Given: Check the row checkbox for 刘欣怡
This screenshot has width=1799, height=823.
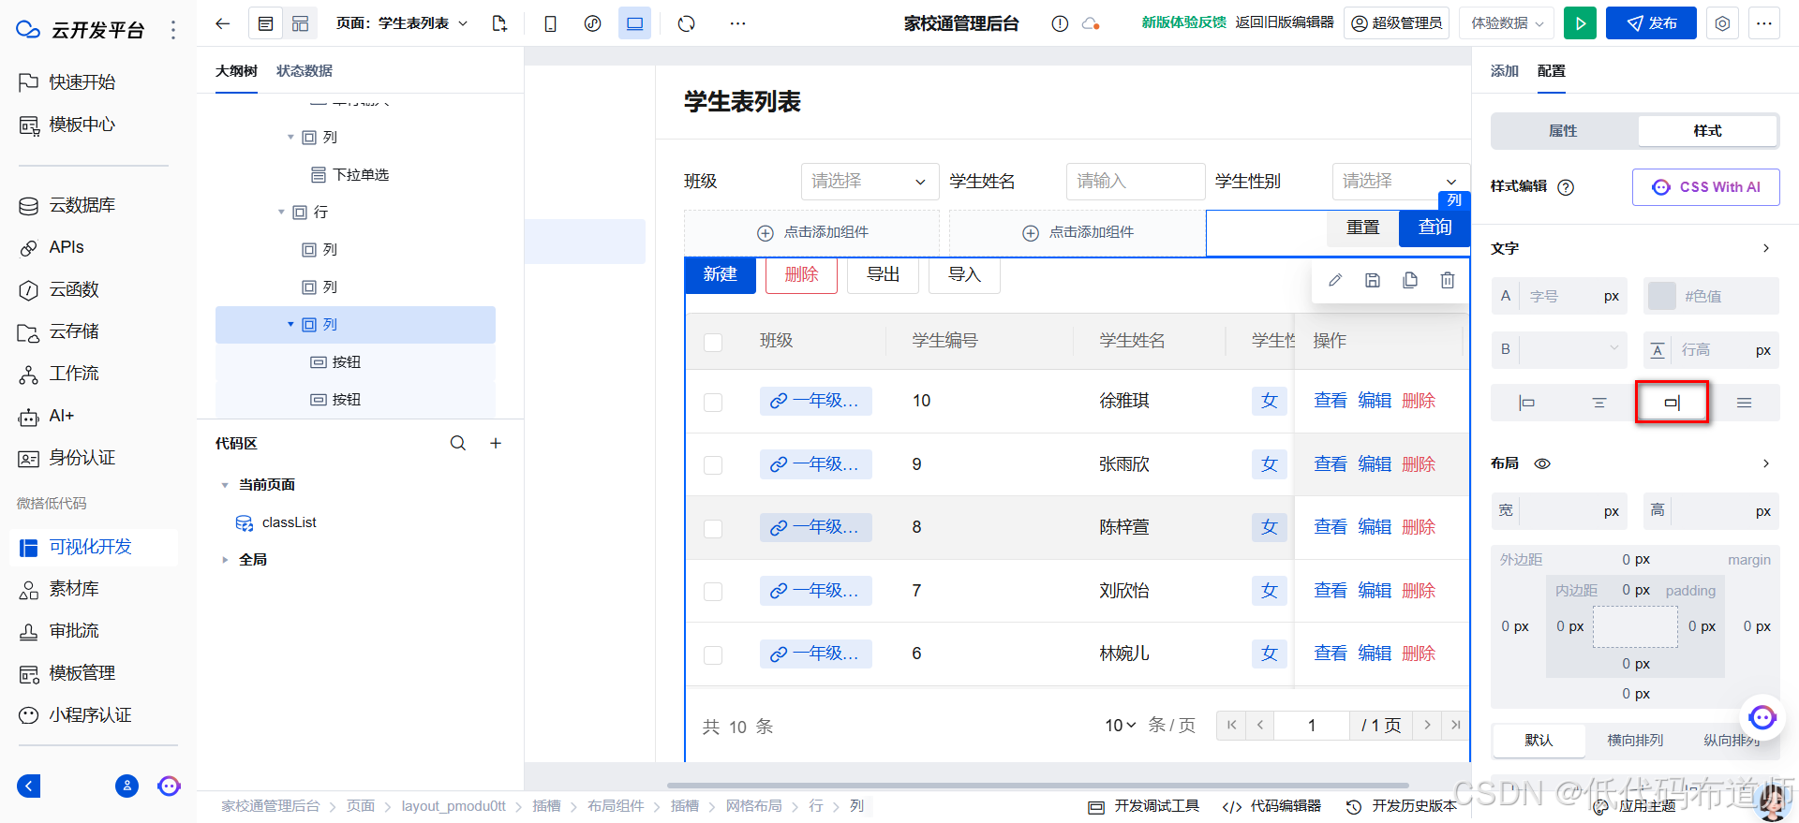Looking at the screenshot, I should (713, 592).
